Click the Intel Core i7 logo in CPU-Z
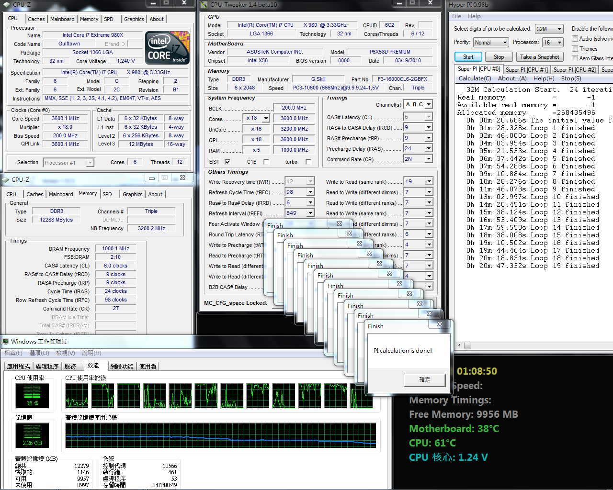The width and height of the screenshot is (613, 490). pyautogui.click(x=167, y=48)
